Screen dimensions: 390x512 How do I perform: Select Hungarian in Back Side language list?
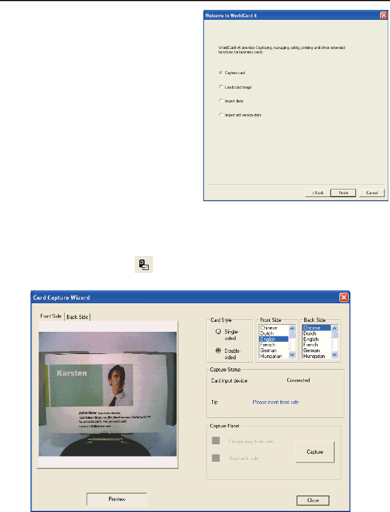(x=316, y=356)
